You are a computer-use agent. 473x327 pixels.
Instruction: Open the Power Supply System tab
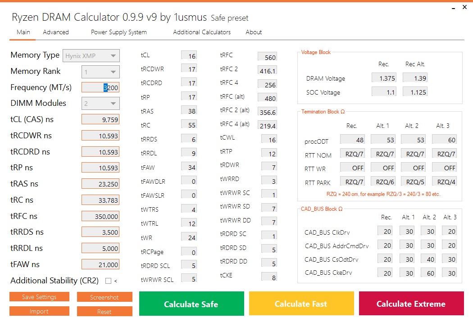click(119, 32)
